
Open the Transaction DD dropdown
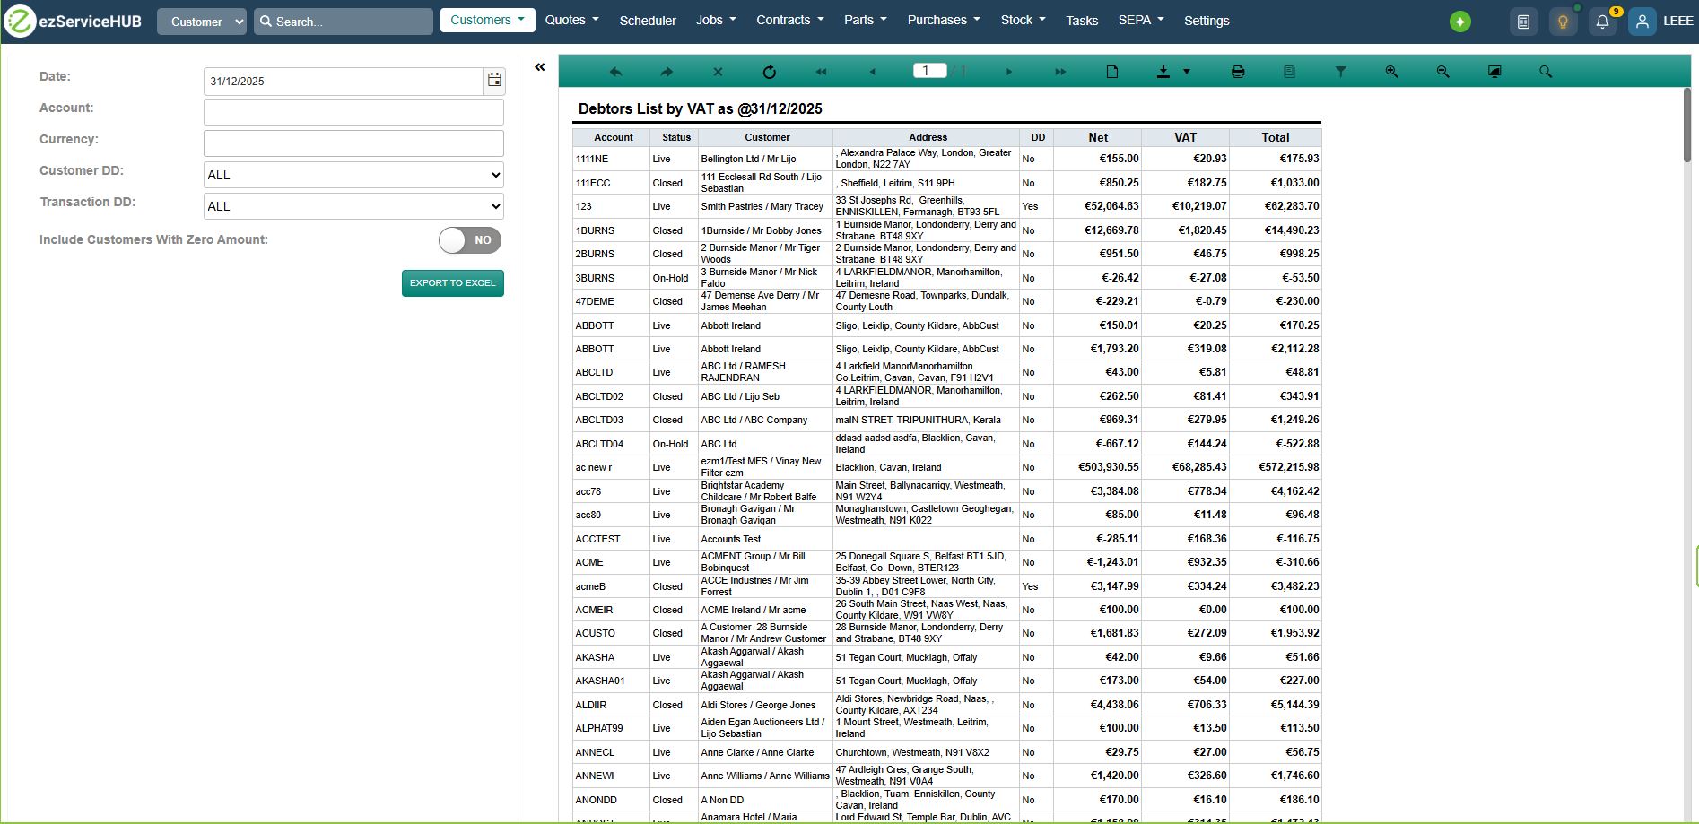coord(353,206)
